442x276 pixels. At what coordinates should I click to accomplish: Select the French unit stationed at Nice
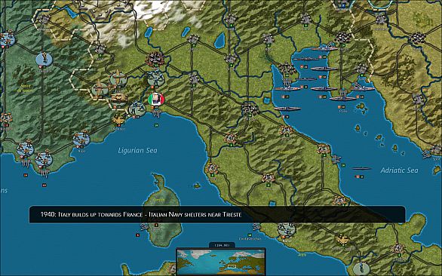[81, 139]
